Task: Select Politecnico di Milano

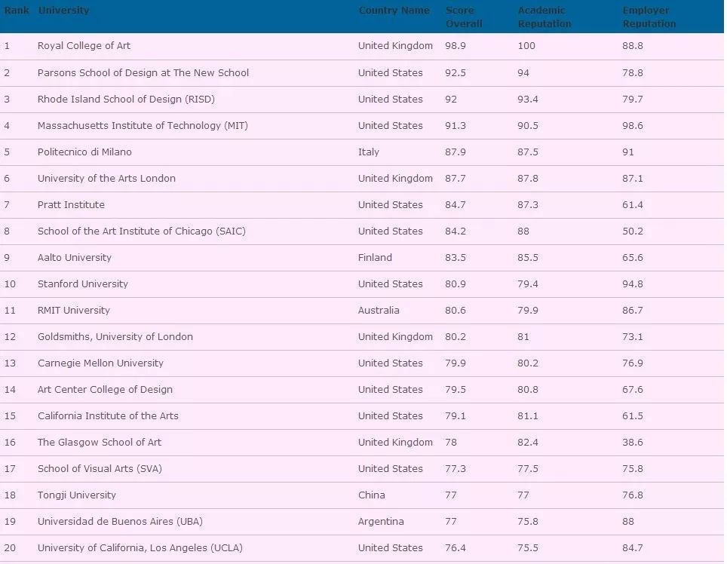Action: (x=84, y=152)
